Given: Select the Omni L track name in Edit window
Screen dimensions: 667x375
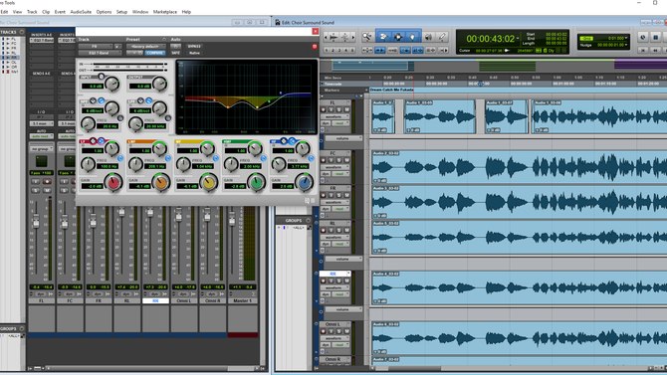Looking at the screenshot, I should pos(334,324).
